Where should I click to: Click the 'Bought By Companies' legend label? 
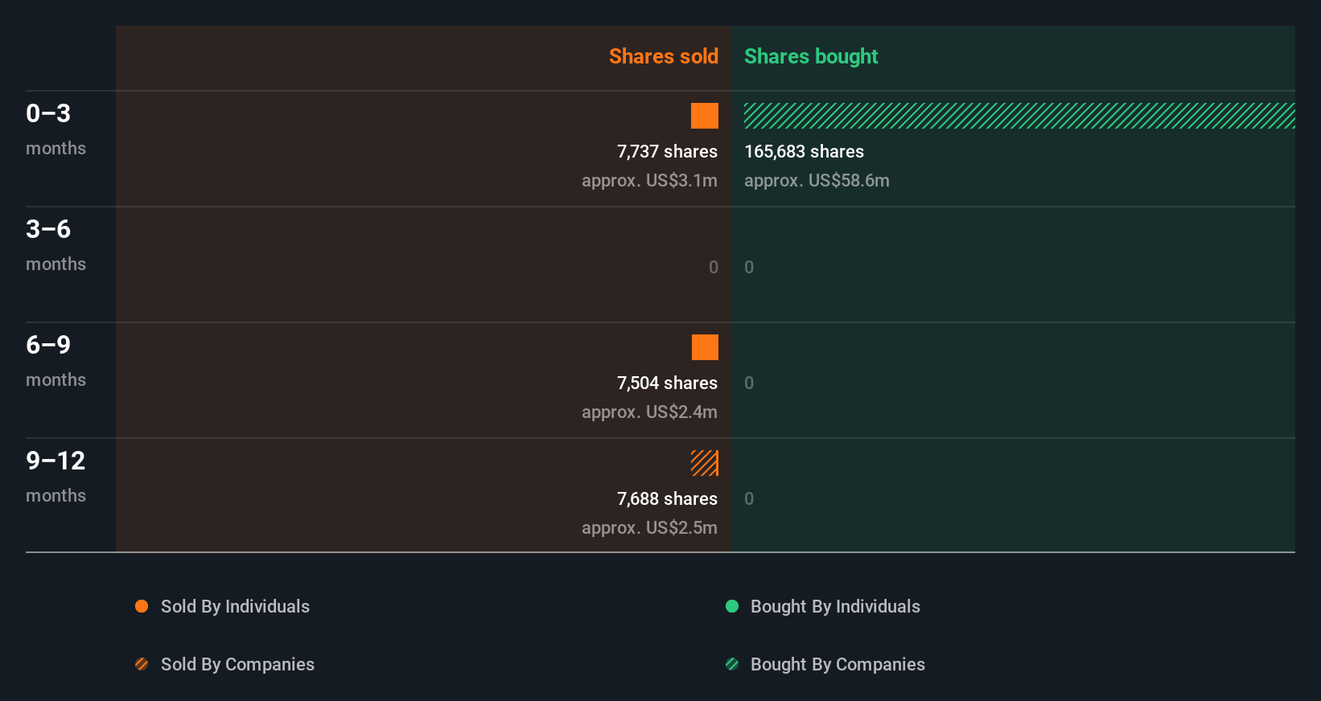tap(837, 664)
